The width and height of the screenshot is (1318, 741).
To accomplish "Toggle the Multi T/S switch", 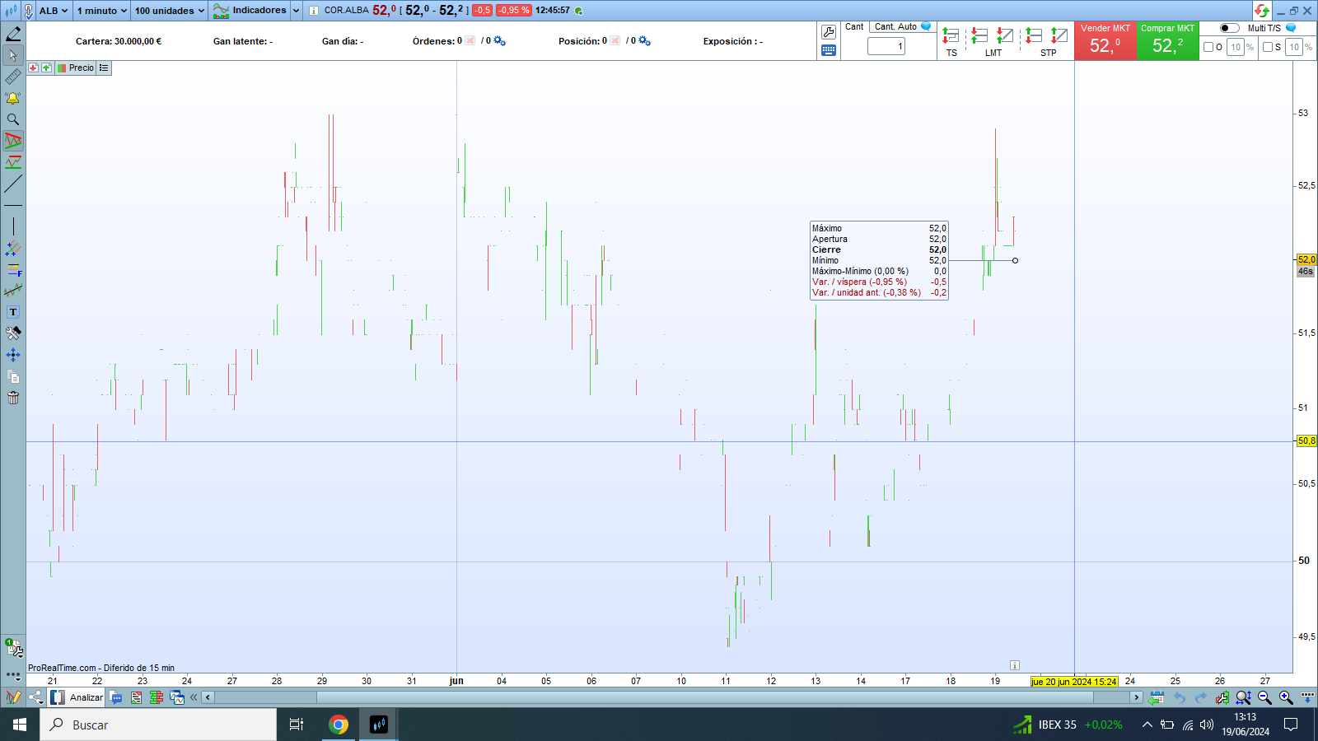I will [x=1229, y=28].
